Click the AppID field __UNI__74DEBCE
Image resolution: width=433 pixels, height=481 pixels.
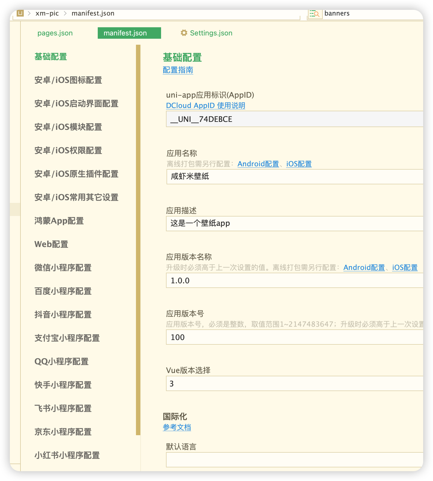295,119
